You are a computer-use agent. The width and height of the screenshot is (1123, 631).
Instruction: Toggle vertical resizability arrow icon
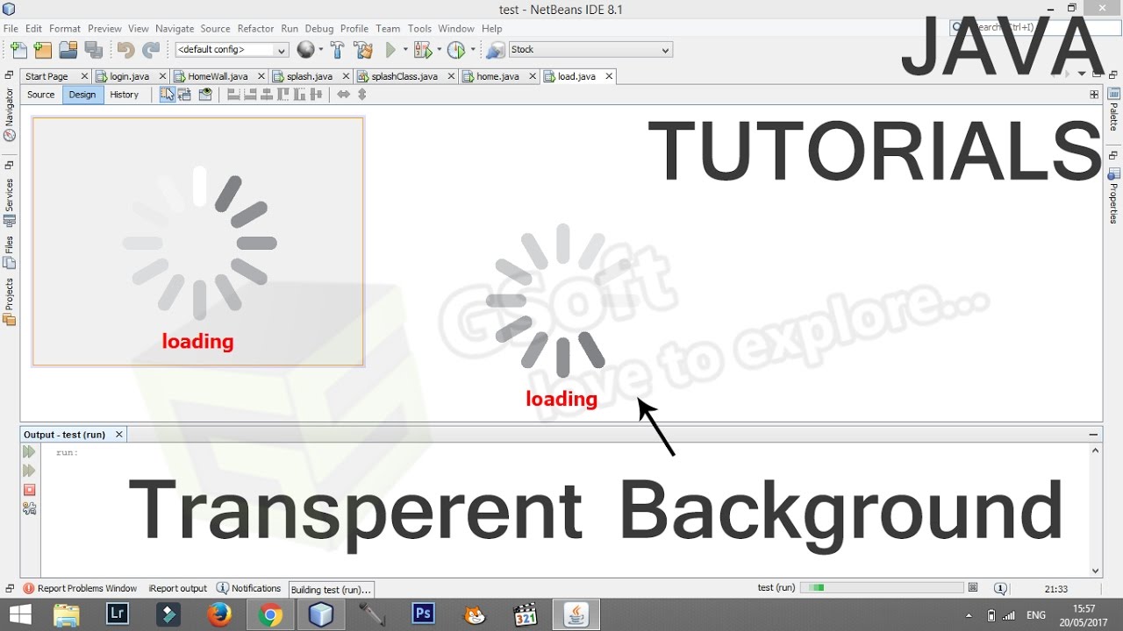pos(361,95)
